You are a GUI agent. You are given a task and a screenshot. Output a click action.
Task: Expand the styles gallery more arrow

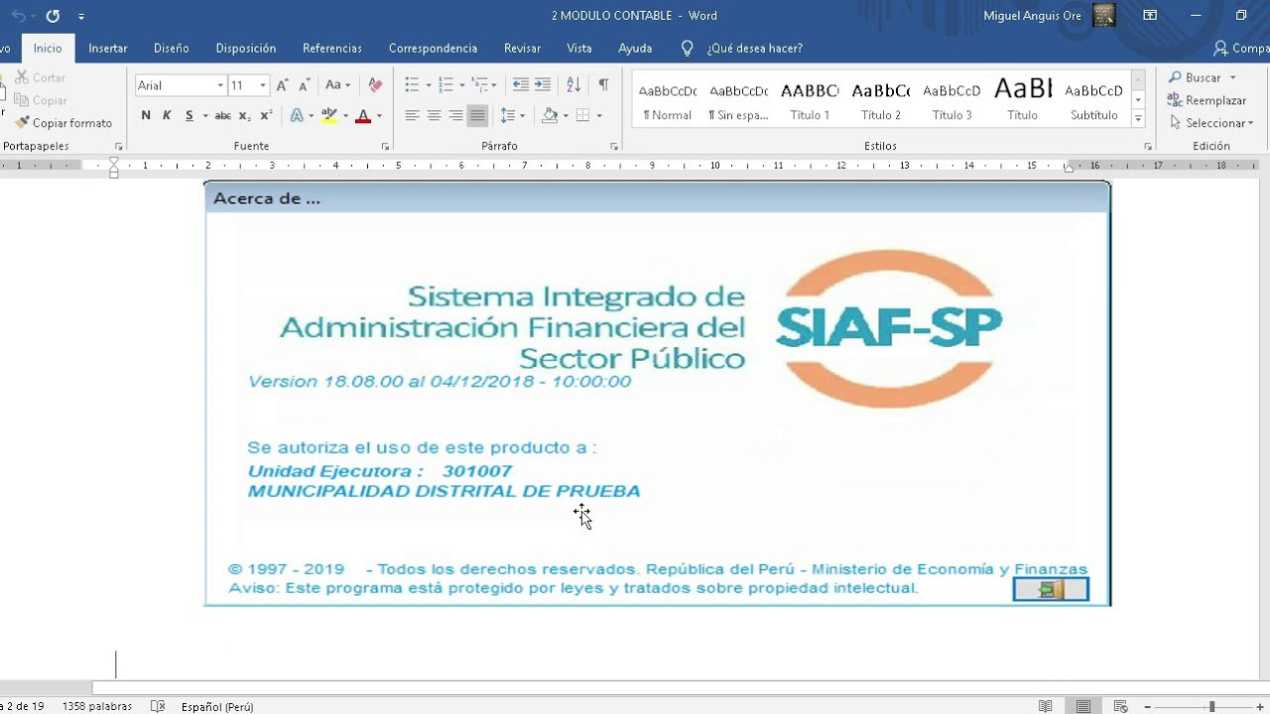(1138, 119)
